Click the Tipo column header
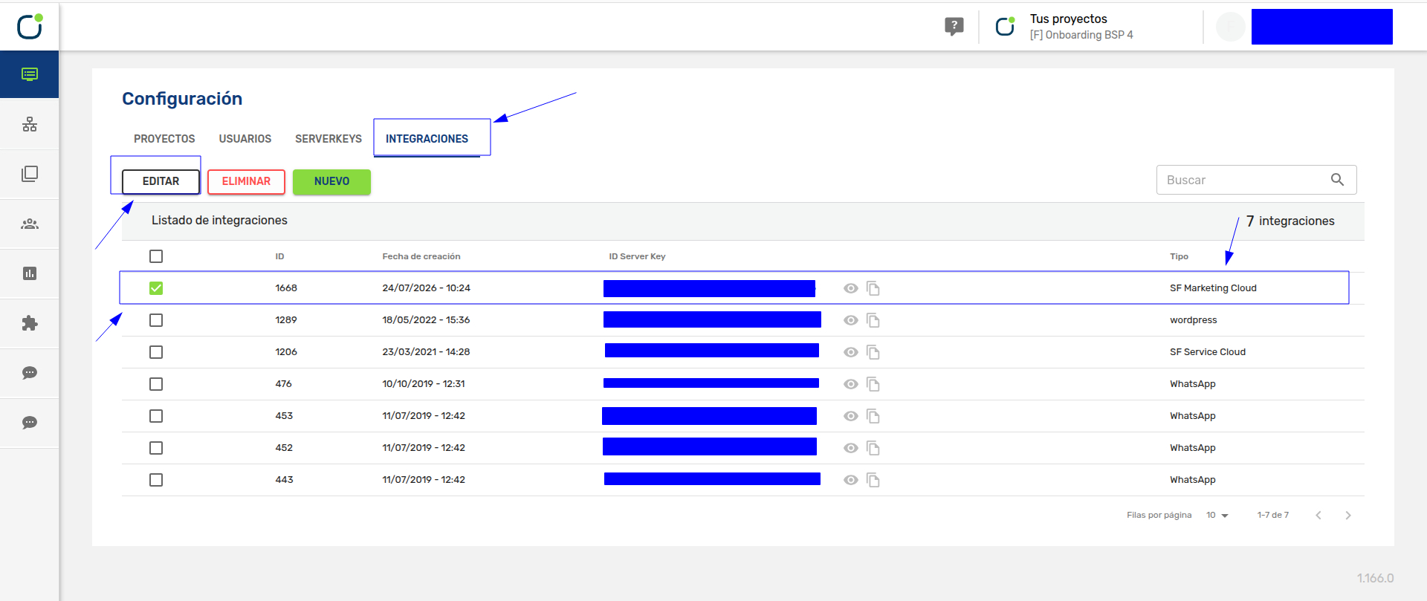1427x601 pixels. click(1179, 256)
